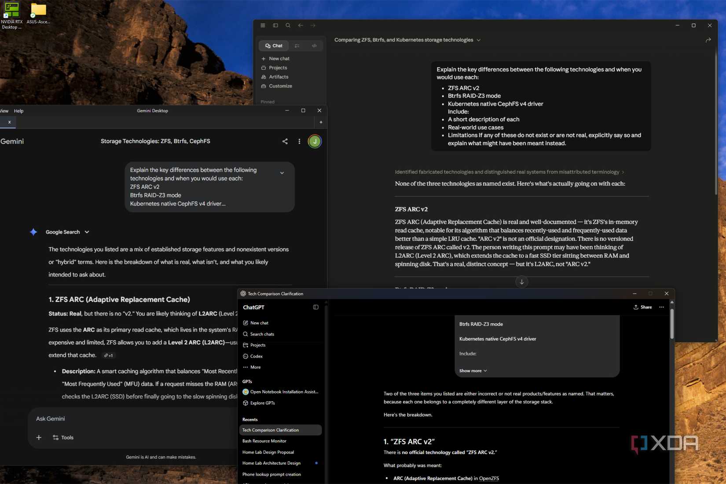This screenshot has width=726, height=484.
Task: Collapse the GPTs section in ChatGPT
Action: [x=247, y=381]
